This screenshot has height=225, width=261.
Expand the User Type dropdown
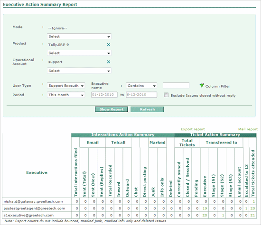66,86
